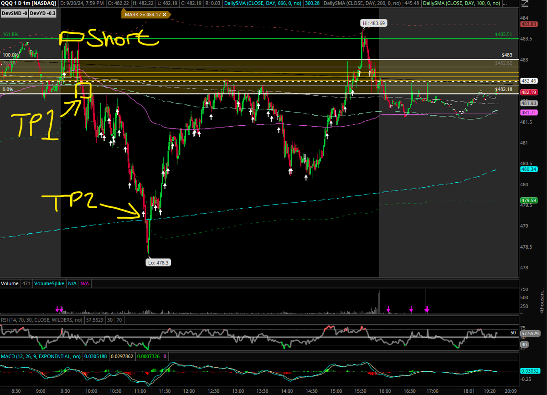Image resolution: width=547 pixels, height=395 pixels.
Task: Select the DevSMD -0 study label
Action: tap(15, 14)
